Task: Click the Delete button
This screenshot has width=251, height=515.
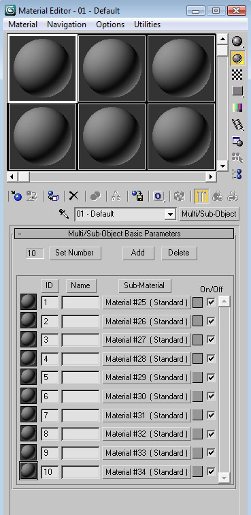Action: point(179,253)
